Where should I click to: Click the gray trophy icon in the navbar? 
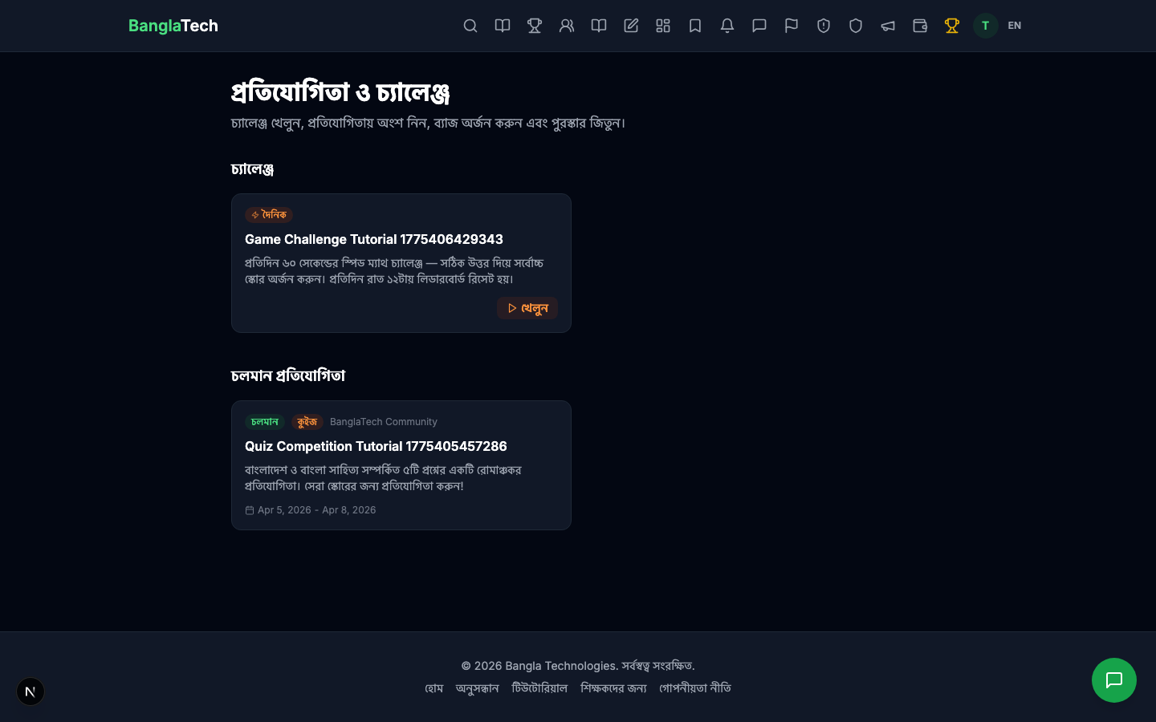click(535, 26)
